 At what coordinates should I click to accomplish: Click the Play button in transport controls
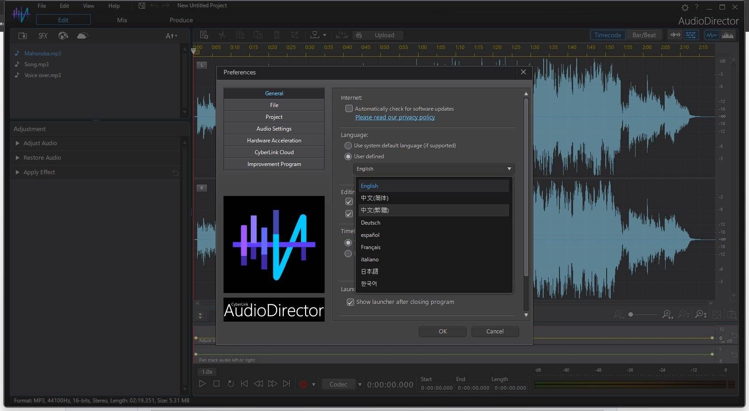point(202,384)
